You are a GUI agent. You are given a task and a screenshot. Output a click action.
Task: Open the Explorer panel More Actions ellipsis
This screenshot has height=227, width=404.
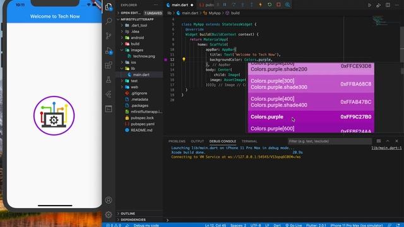point(156,5)
